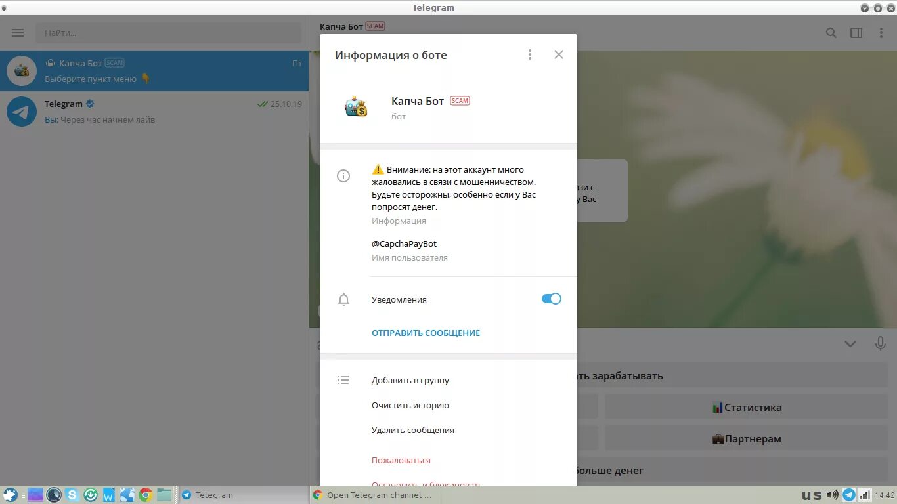The width and height of the screenshot is (897, 504).
Task: Click the Партнерам bot keyboard button
Action: point(746,438)
